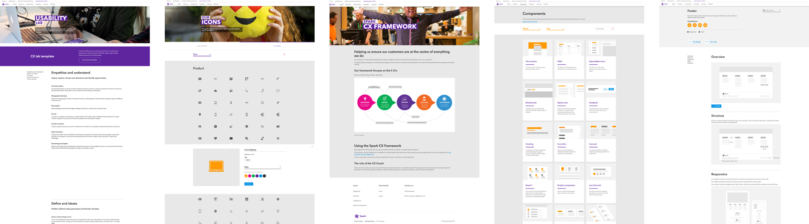Screen dimensions: 809x224
Task: Click the Discover circle in framework diagram
Action: point(365,102)
